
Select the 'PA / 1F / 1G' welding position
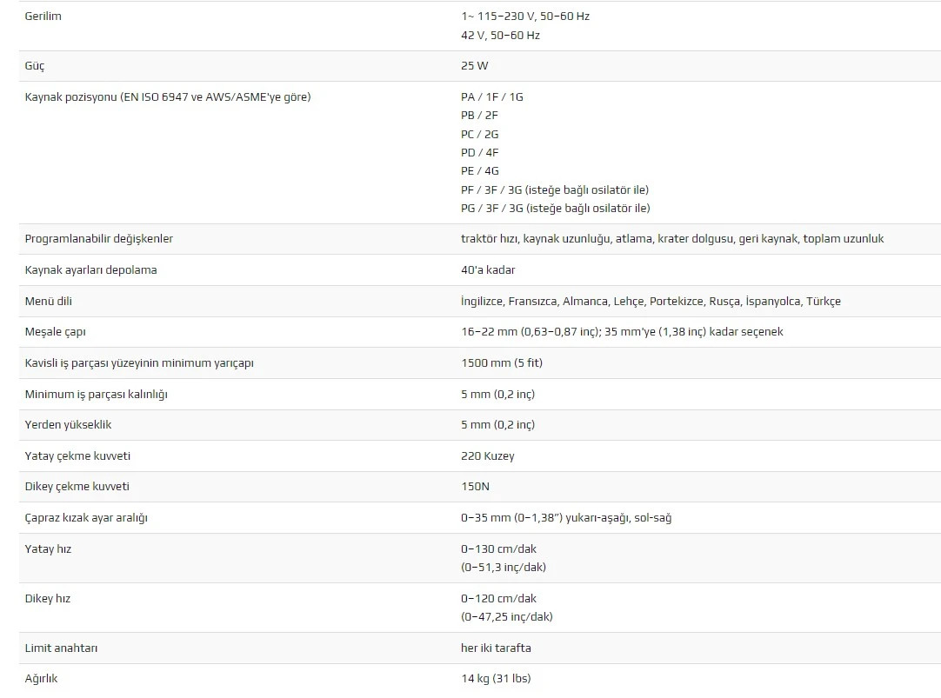[491, 97]
